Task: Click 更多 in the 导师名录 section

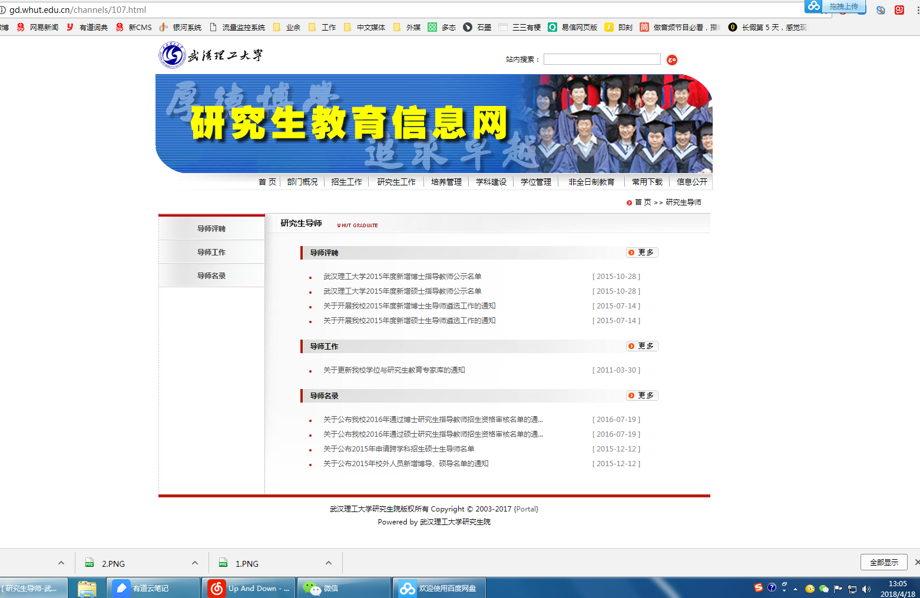Action: point(642,396)
